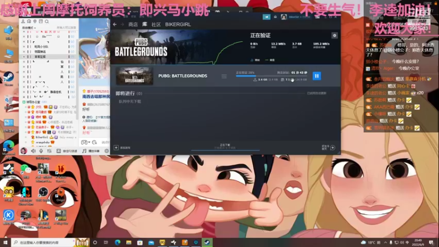439x247 pixels.
Task: Open Mail app from the taskbar
Action: click(151, 243)
